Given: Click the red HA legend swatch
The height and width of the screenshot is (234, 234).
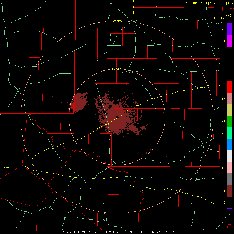Looking at the screenshot, I should 230,87.
